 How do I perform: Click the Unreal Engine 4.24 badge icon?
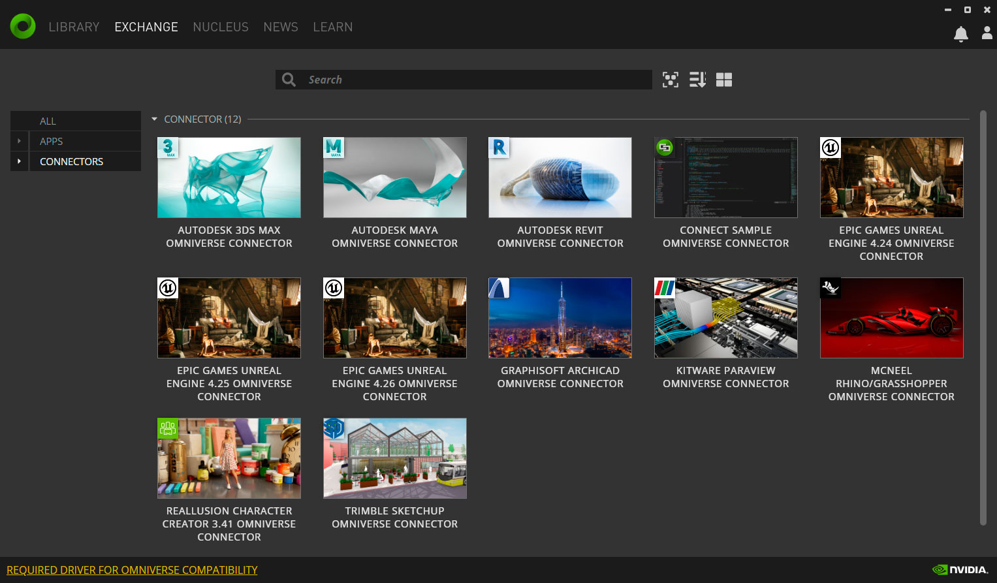click(831, 148)
